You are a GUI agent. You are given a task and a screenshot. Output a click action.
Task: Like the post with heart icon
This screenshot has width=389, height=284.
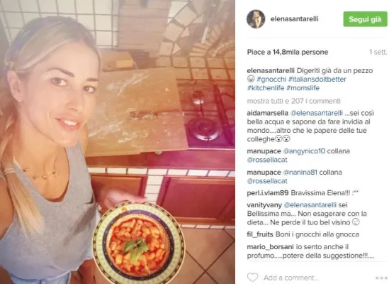pos(252,278)
